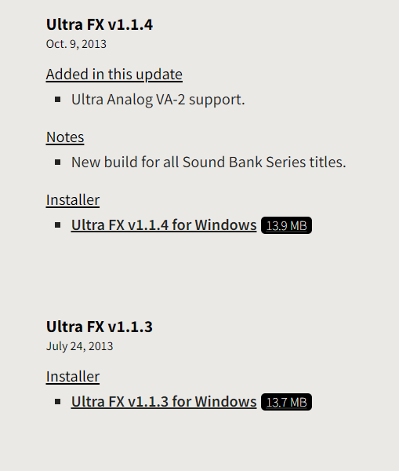Click the Installer heading under v1.1.4

tap(73, 200)
